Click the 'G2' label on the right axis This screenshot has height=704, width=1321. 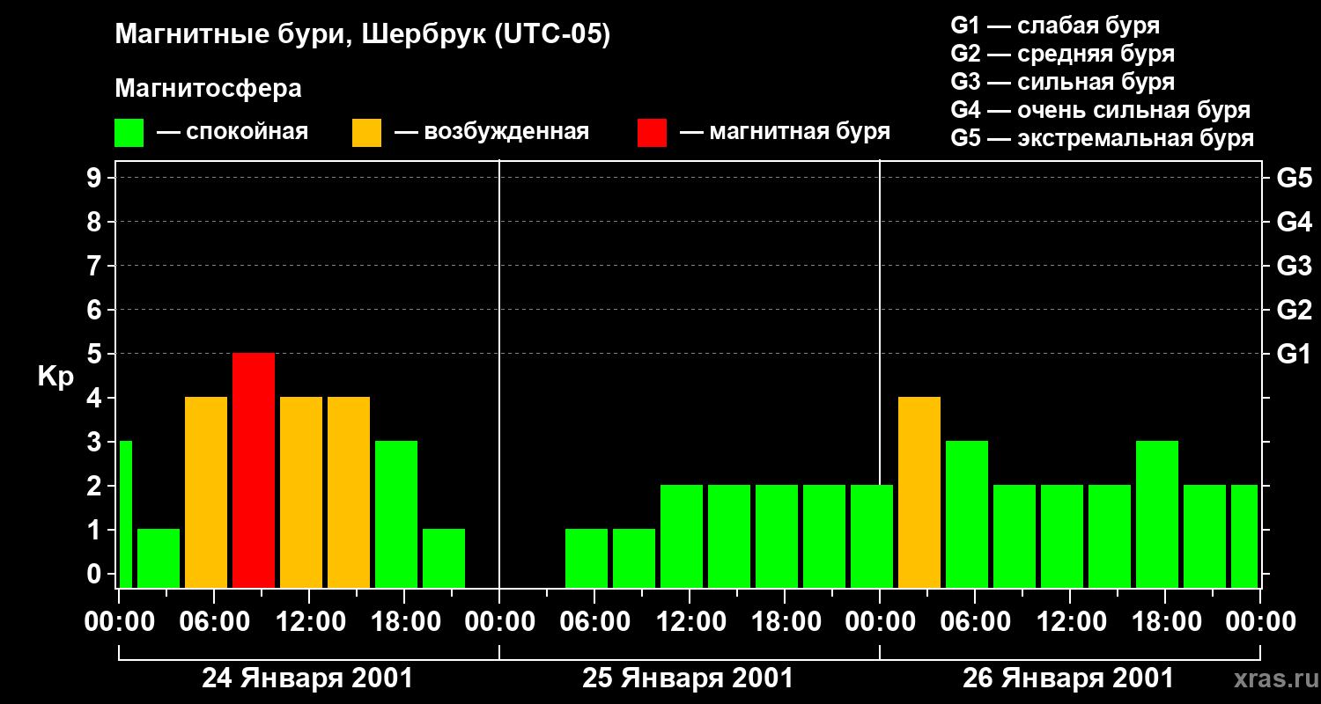coord(1294,310)
